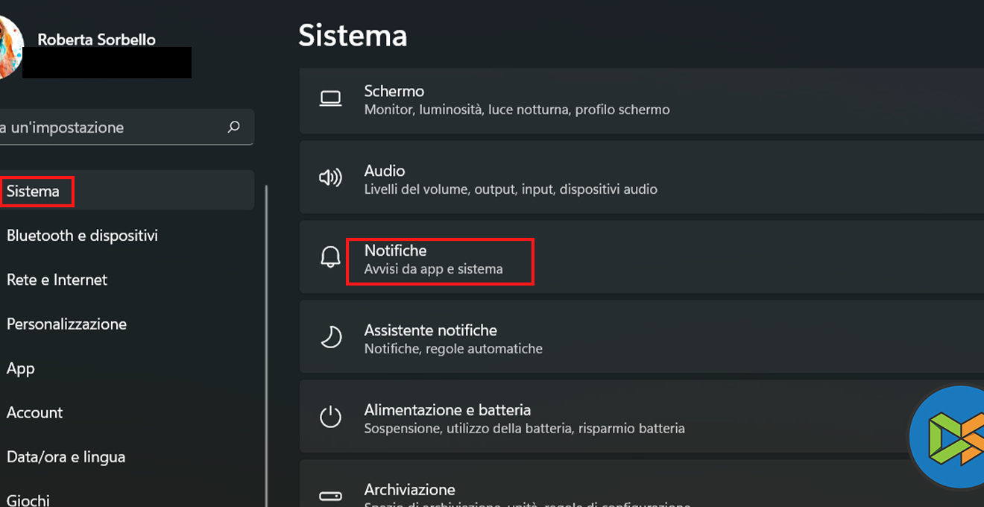Click the Notifiche bell icon
Screen dimensions: 984x507
pos(330,257)
